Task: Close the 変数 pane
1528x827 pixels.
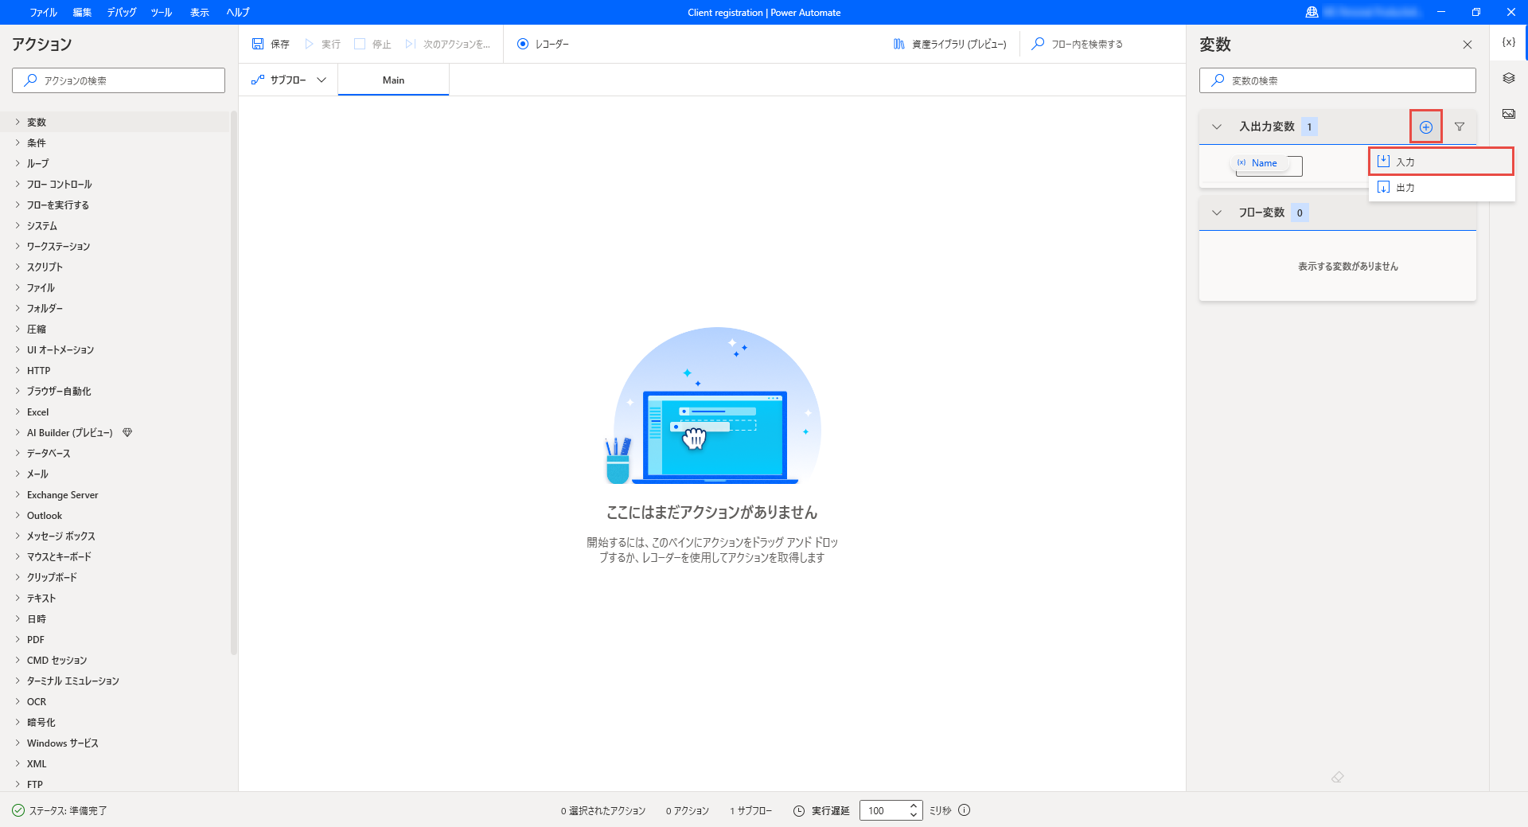Action: (x=1467, y=44)
